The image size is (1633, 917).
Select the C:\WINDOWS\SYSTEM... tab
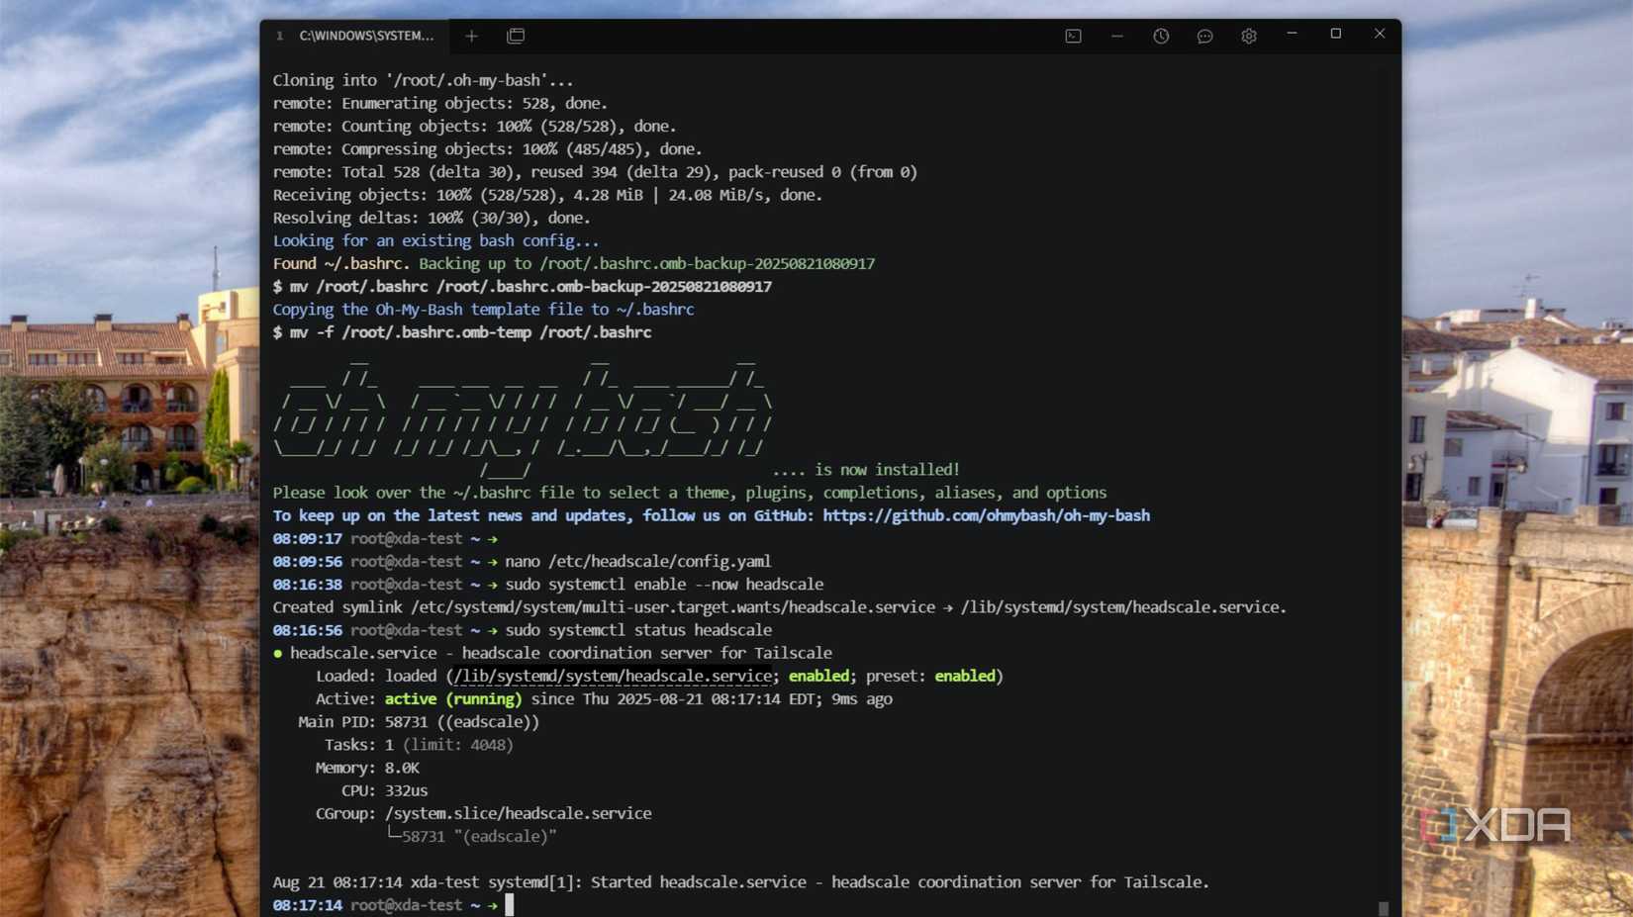pos(365,36)
